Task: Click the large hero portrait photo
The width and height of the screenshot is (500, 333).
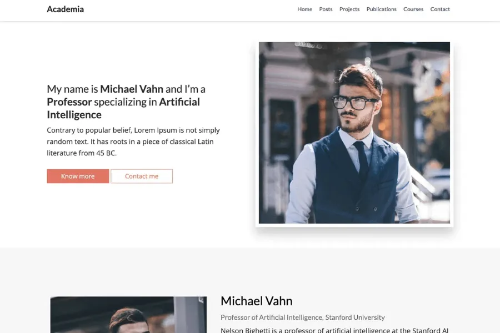Action: pyautogui.click(x=354, y=133)
